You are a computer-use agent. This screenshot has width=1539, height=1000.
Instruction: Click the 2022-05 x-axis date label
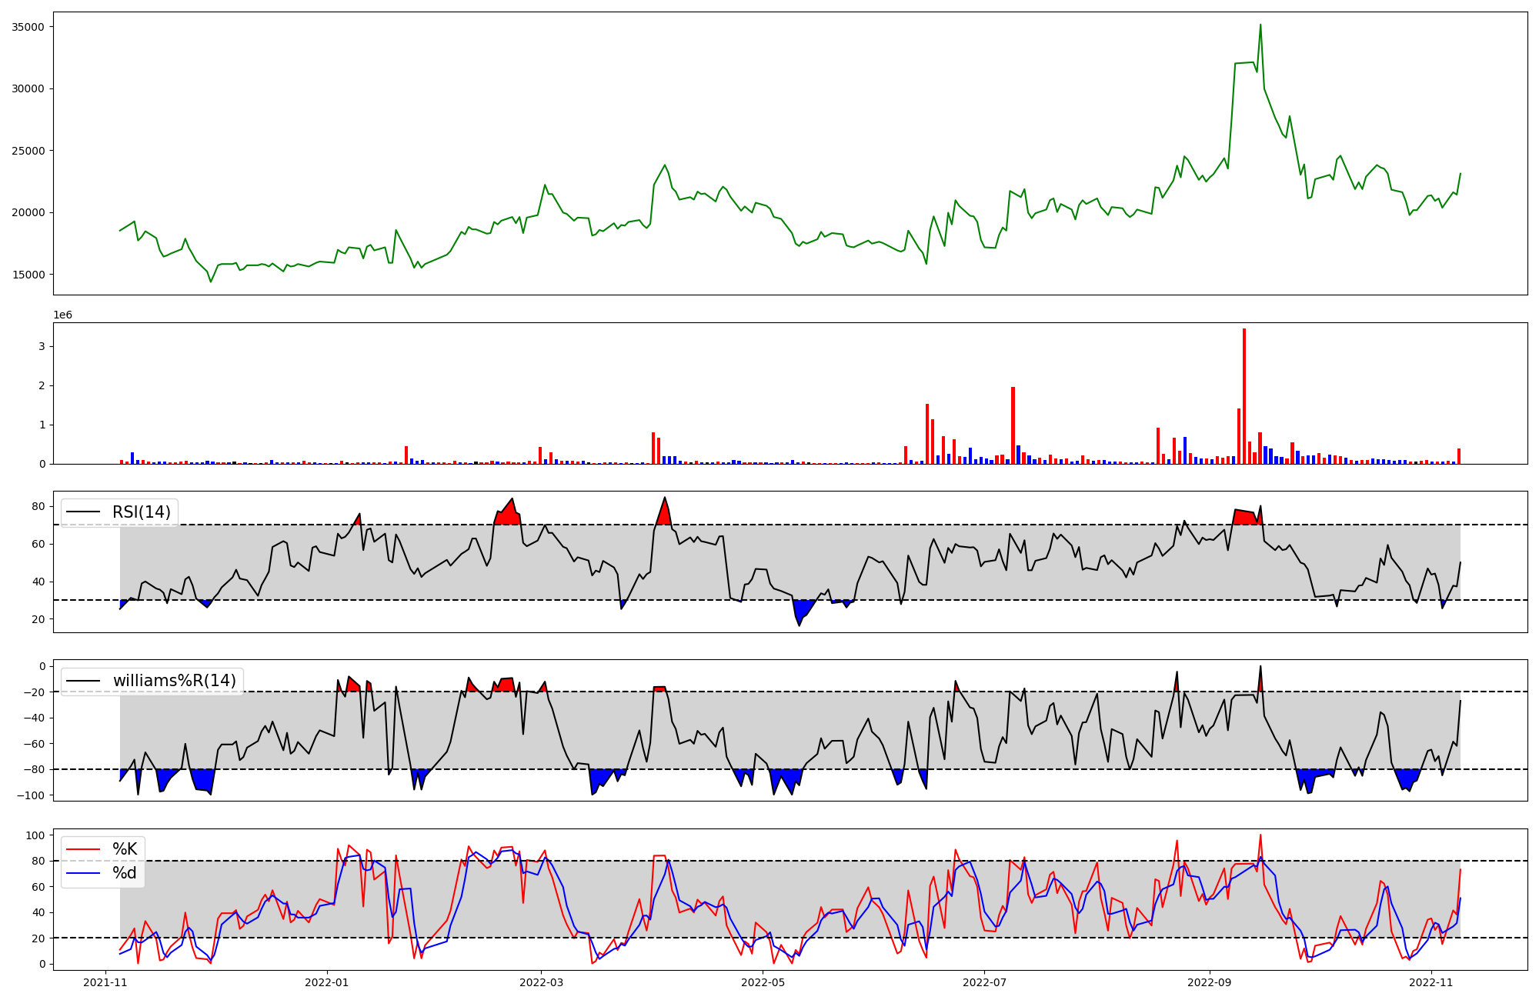click(x=763, y=982)
